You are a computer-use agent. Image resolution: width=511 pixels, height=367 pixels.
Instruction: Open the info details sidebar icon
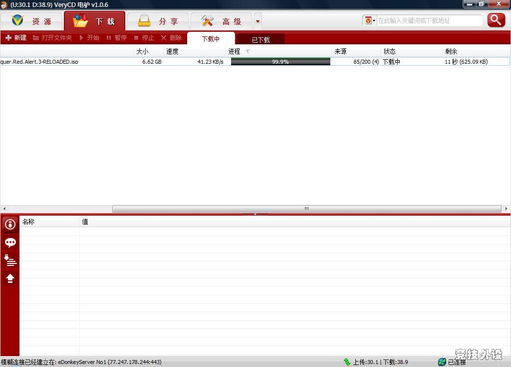point(10,225)
